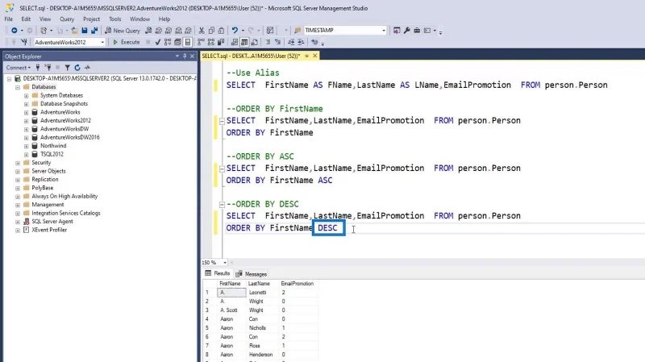Click the EmailPromotion column header
Viewport: 645px width, 362px height.
(298, 284)
